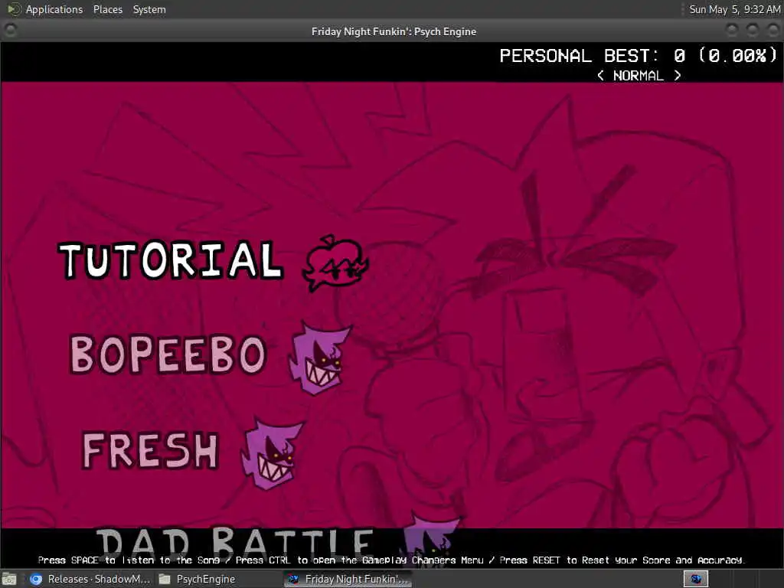Click the Applications menu logo icon
The image size is (784, 588).
(14, 9)
